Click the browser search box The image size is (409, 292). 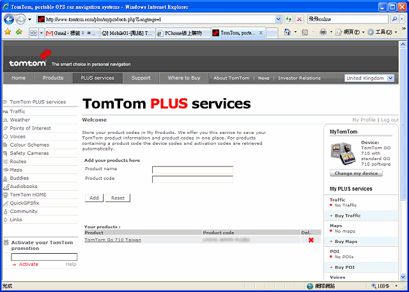[348, 19]
